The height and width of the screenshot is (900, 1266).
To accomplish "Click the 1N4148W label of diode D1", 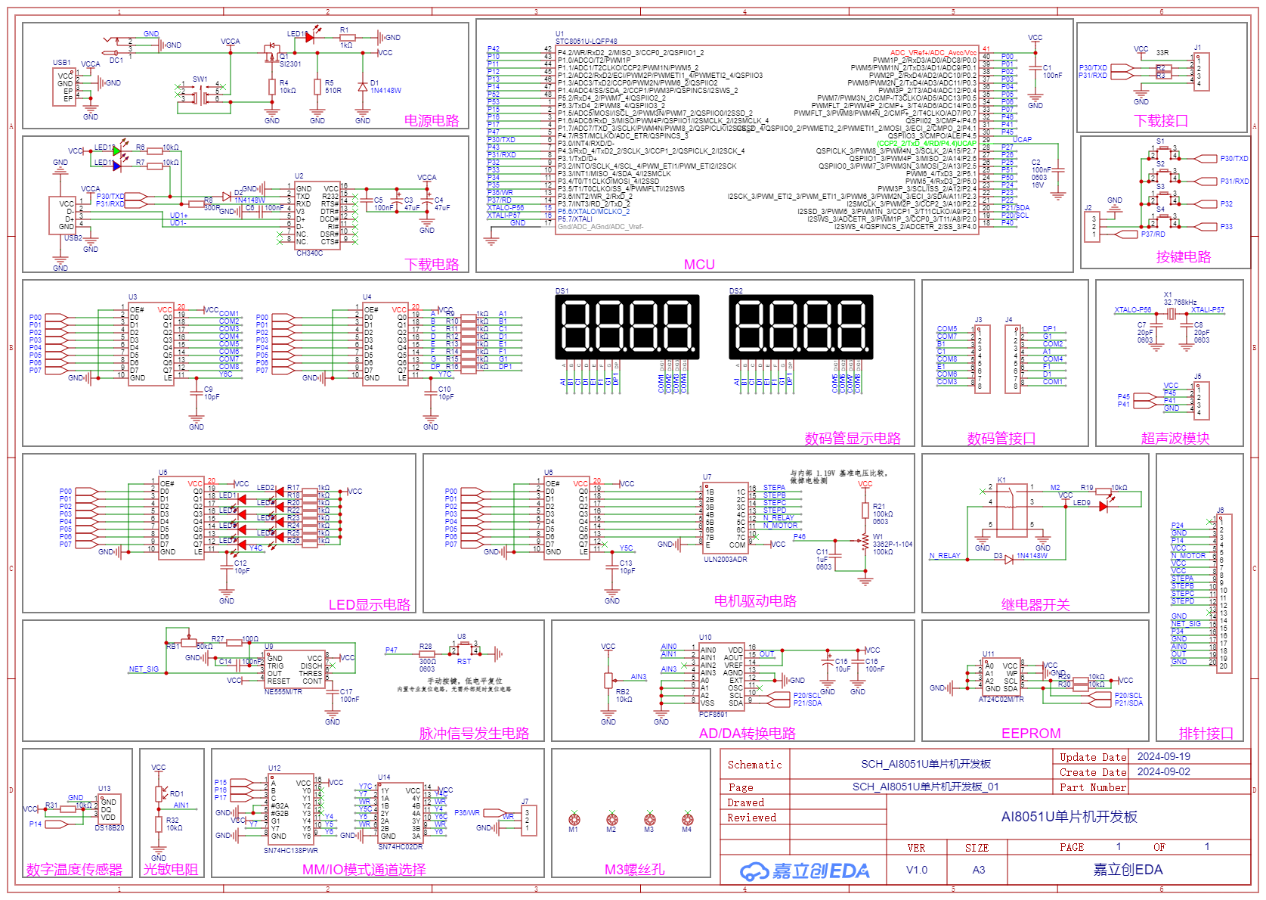I will (x=385, y=90).
